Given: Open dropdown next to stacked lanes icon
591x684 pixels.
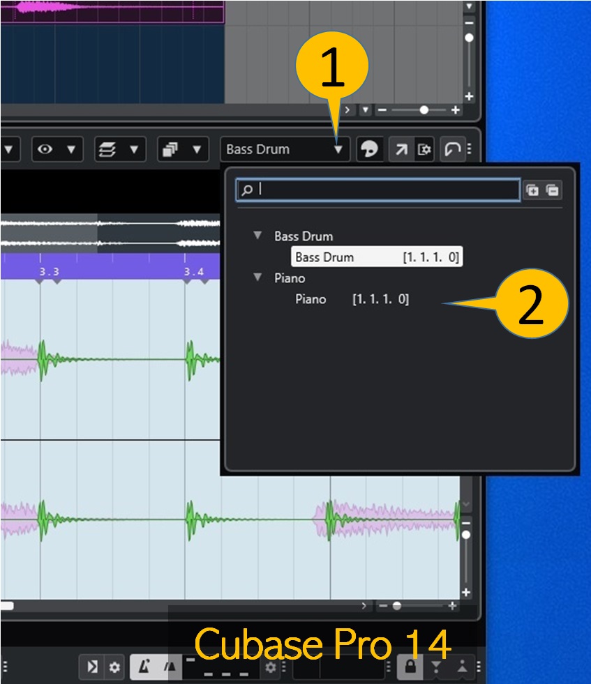Looking at the screenshot, I should pos(134,150).
